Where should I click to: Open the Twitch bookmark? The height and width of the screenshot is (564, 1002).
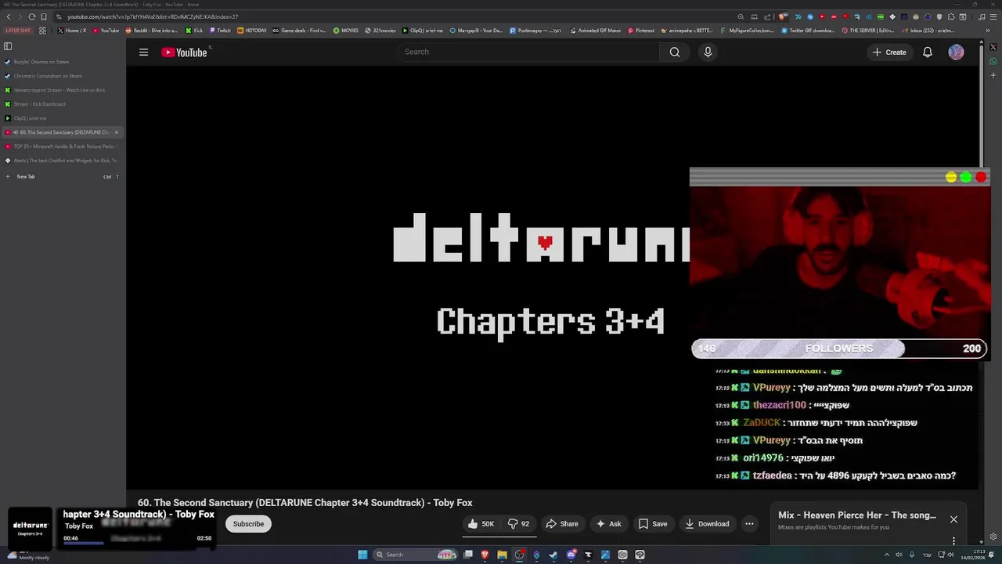coord(220,31)
